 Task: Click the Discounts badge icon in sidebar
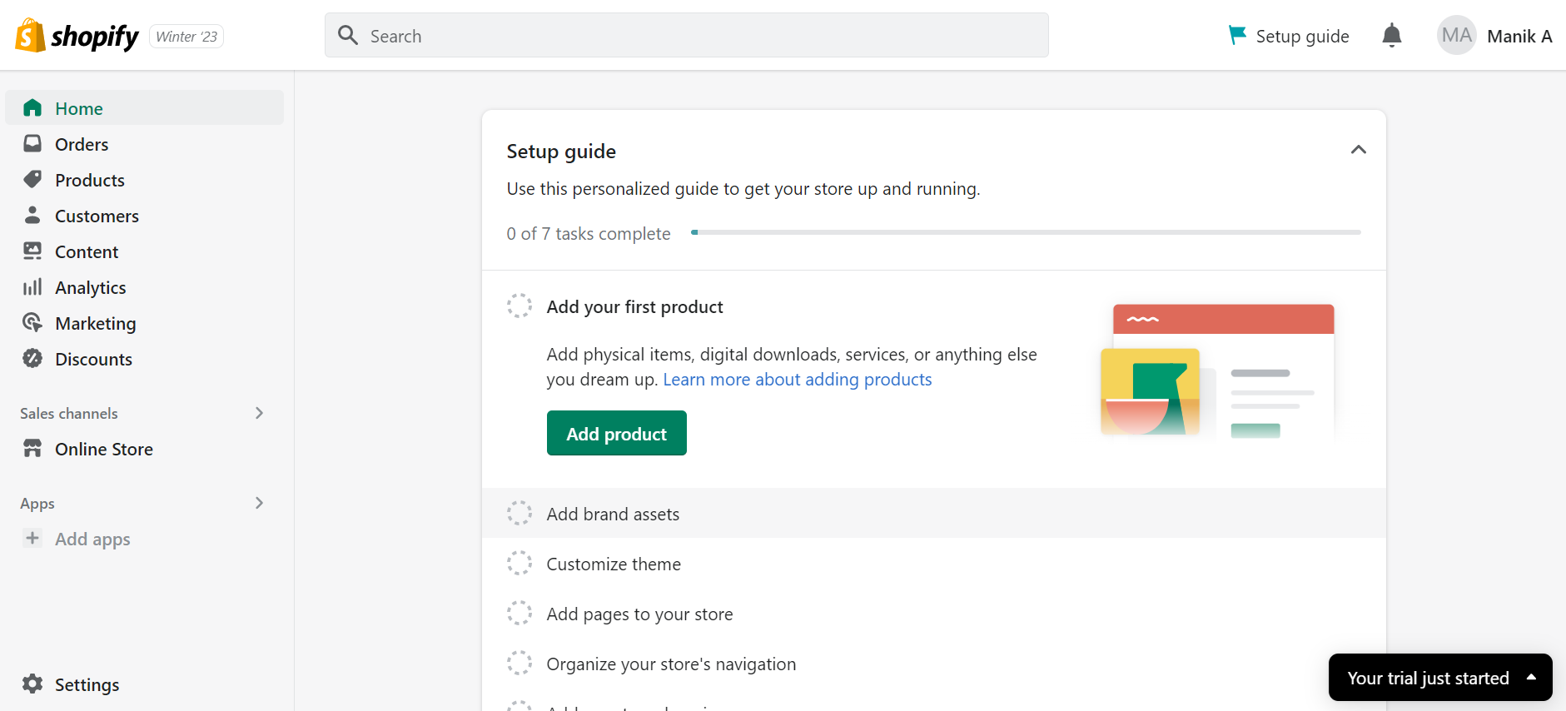tap(32, 359)
